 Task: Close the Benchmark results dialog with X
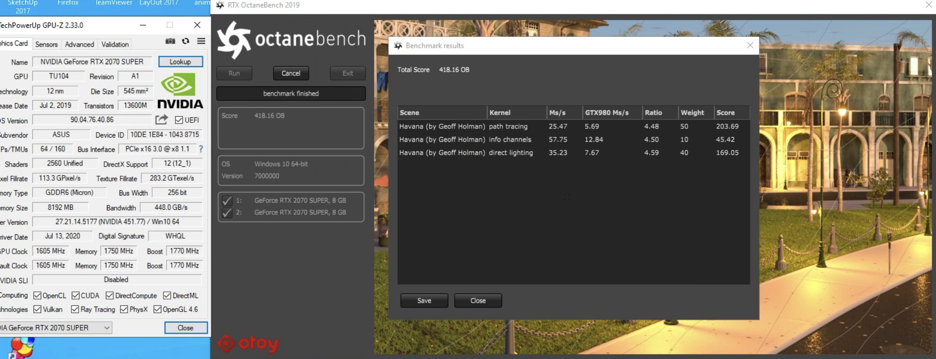click(750, 45)
